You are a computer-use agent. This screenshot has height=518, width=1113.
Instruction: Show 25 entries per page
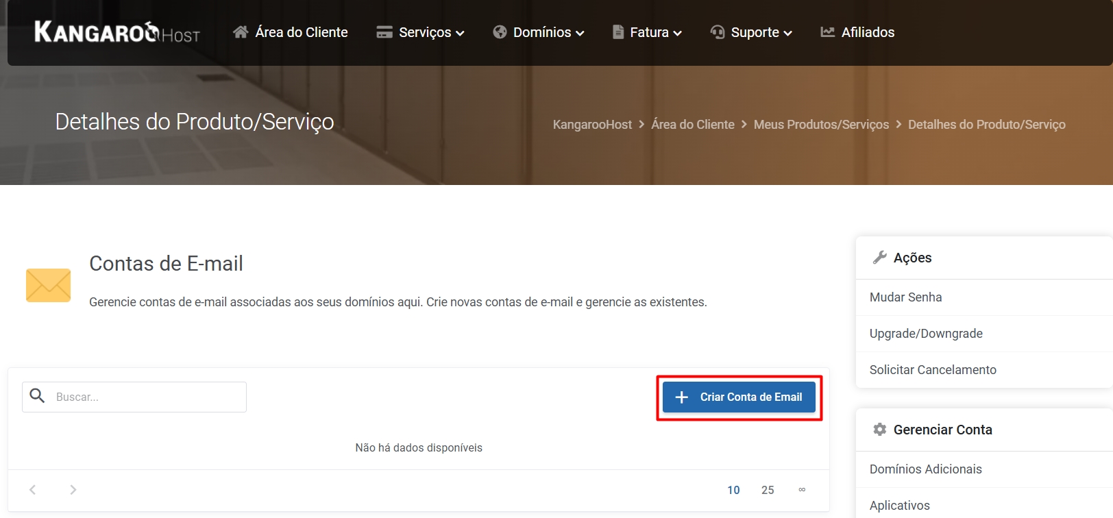pyautogui.click(x=768, y=490)
